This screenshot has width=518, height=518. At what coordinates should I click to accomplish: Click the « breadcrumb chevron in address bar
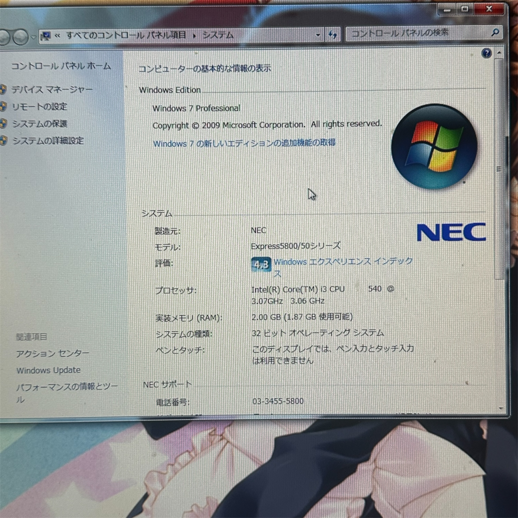click(58, 36)
